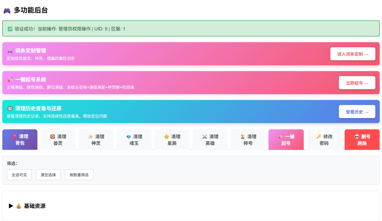The width and height of the screenshot is (382, 221).
Task: Click the backpack icon on the 清理背包 tab
Action: point(15,136)
